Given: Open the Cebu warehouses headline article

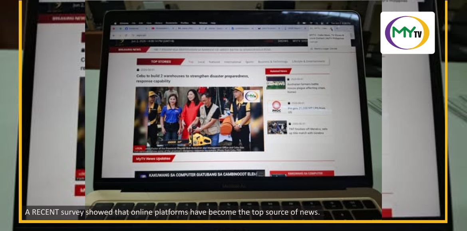Looking at the screenshot, I should point(193,78).
